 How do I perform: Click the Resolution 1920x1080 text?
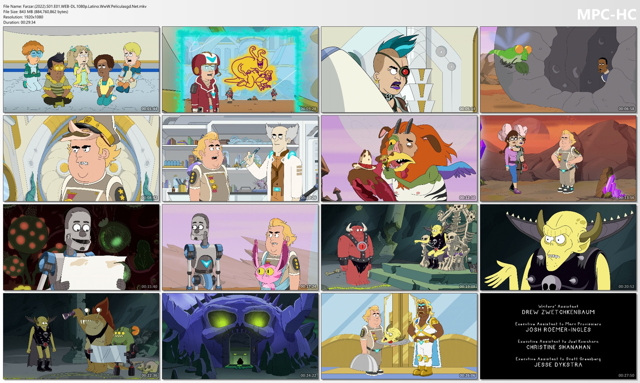[x=23, y=17]
